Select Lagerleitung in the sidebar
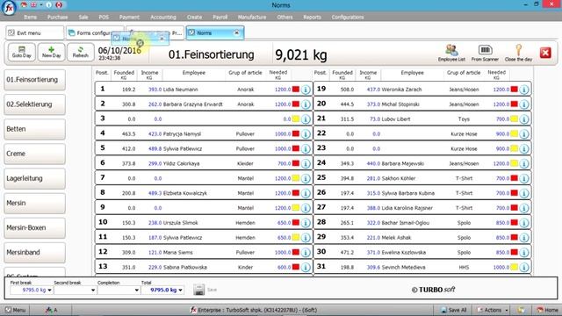562x316 pixels. click(x=34, y=178)
